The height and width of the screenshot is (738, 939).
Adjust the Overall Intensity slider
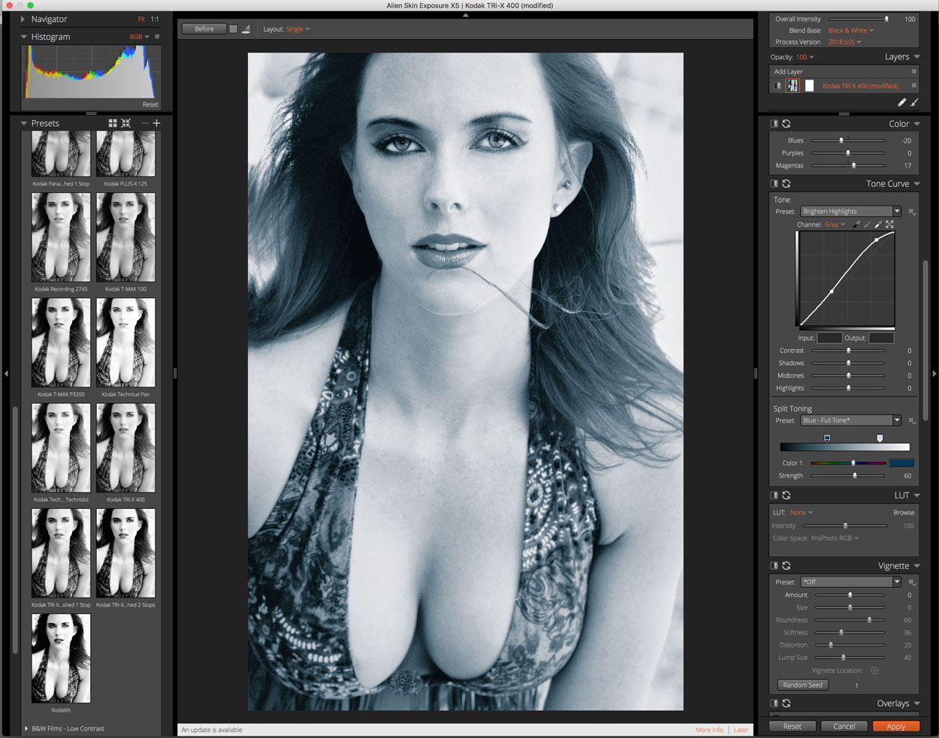click(857, 20)
